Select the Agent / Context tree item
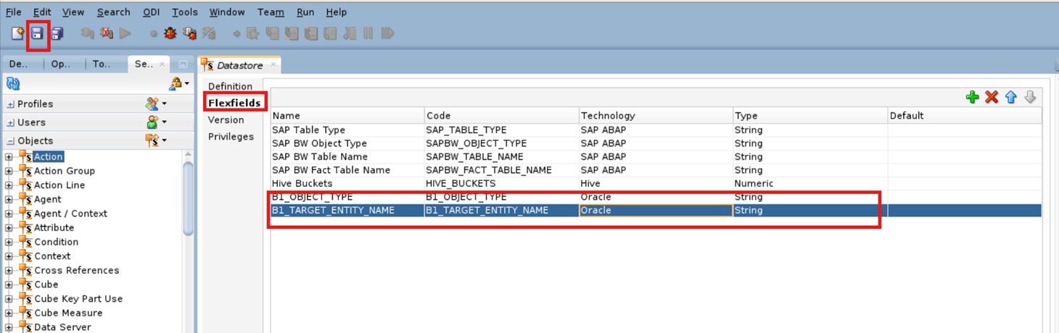 pos(70,214)
